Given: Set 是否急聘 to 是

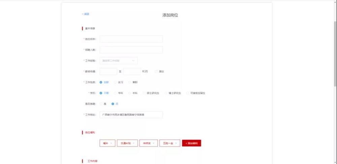Looking at the screenshot, I should tap(101, 104).
